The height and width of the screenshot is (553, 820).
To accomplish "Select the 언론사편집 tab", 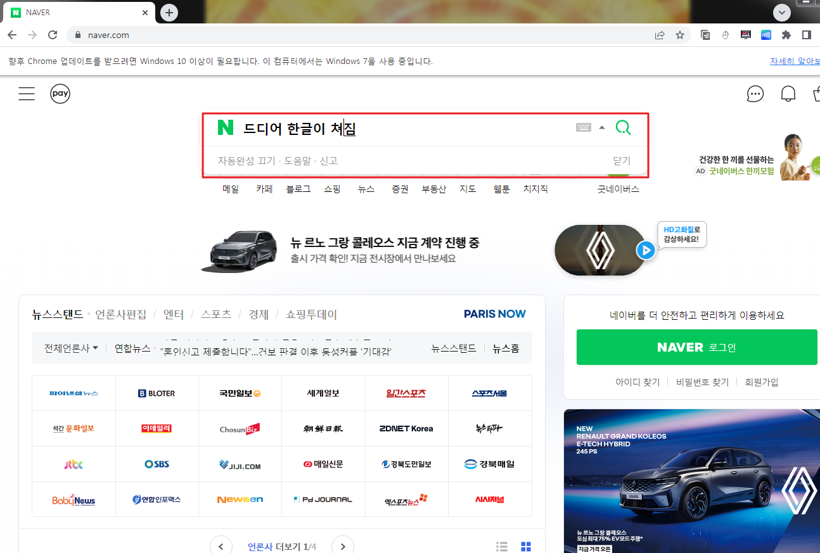I will pyautogui.click(x=121, y=314).
